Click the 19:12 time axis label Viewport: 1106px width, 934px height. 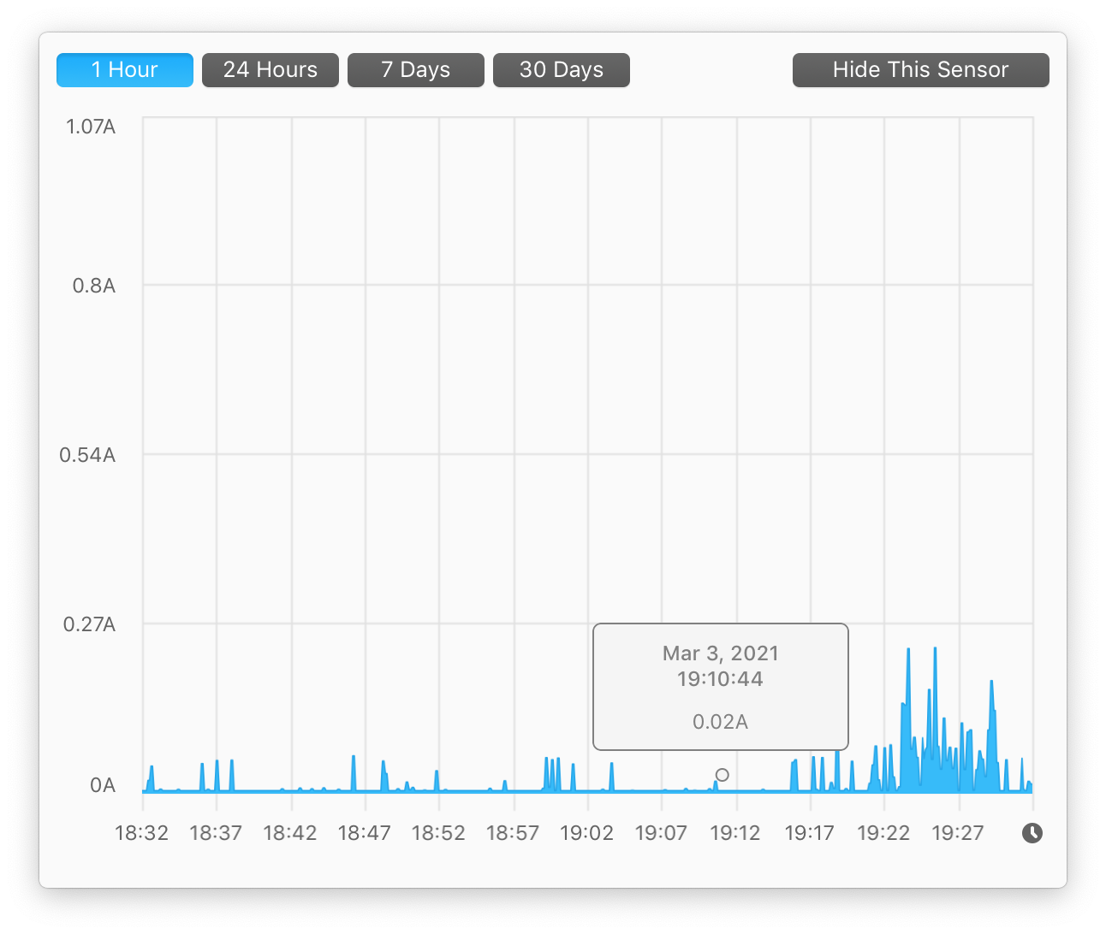(736, 833)
